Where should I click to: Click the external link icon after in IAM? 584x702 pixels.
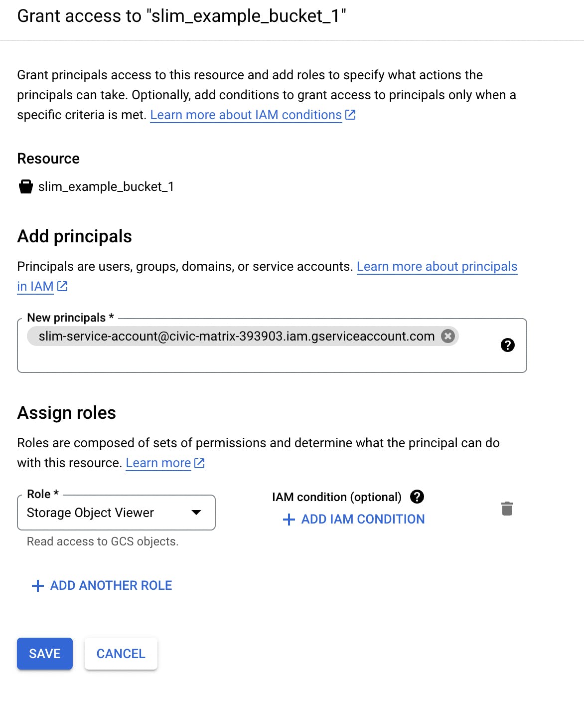(62, 286)
